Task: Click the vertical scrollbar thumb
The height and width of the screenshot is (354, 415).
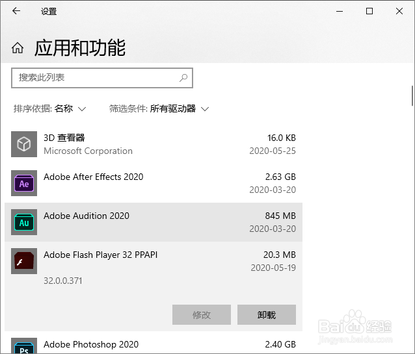Action: pos(412,95)
